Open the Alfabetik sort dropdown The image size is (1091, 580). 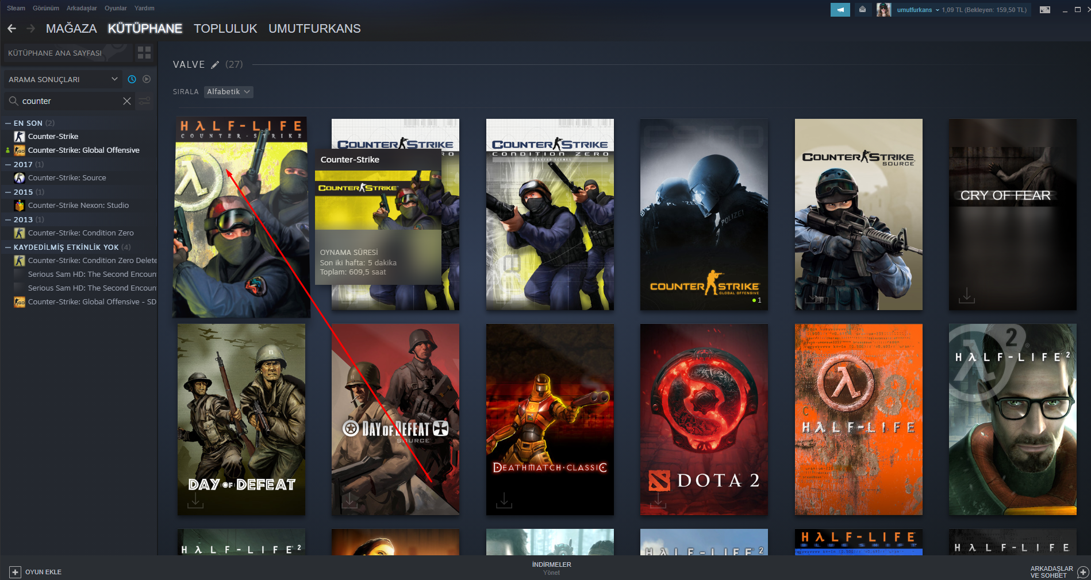pyautogui.click(x=228, y=92)
